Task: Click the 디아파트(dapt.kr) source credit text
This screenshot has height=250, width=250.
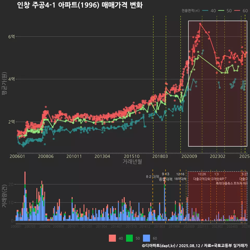Action: [159, 246]
